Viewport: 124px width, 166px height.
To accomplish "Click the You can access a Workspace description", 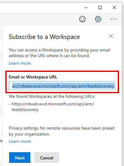I will pos(59,53).
